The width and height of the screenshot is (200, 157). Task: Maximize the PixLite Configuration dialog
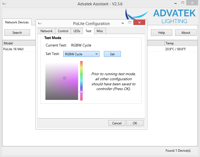pos(130,22)
